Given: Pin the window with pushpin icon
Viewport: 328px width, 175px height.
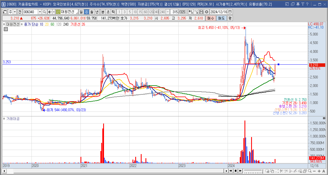Looking at the screenshot, I should pyautogui.click(x=298, y=4).
